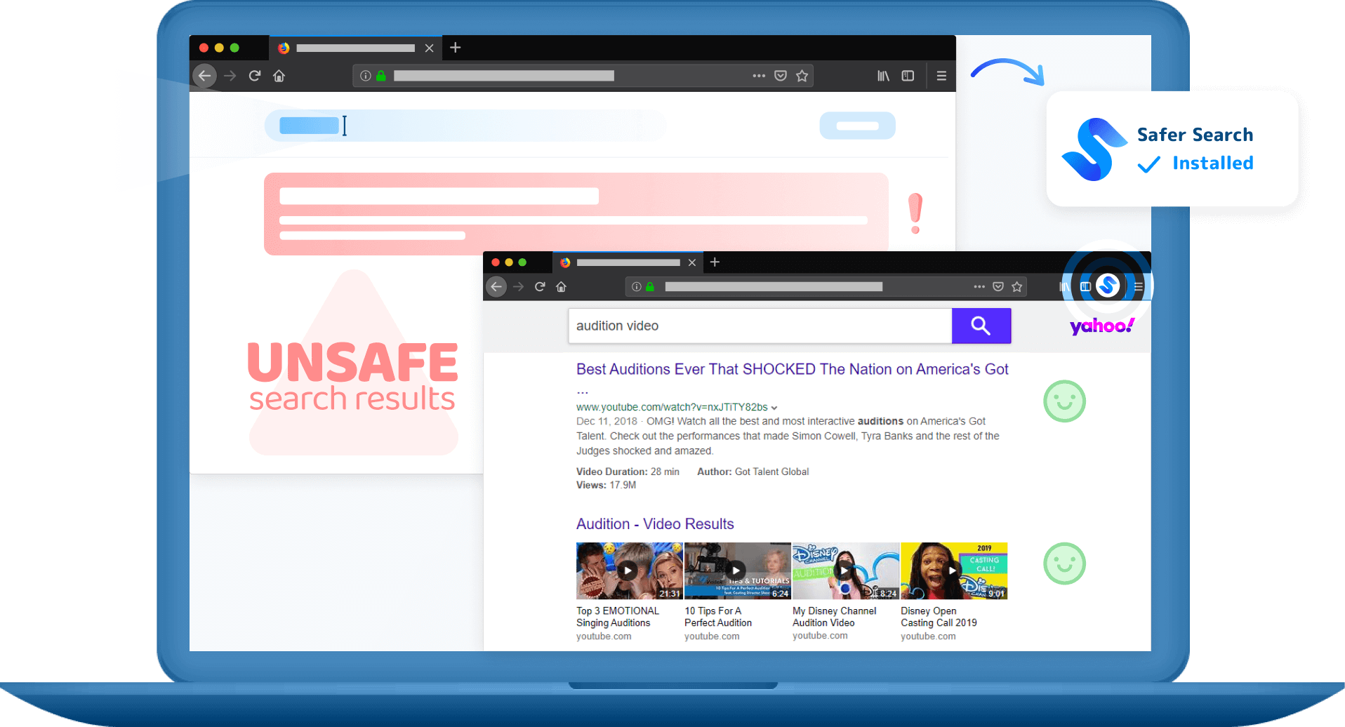
Task: Click the yahoo! logo
Action: click(1101, 326)
